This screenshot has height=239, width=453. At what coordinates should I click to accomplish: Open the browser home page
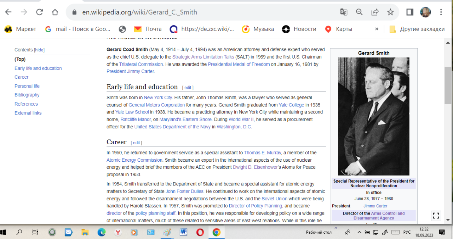click(x=55, y=12)
